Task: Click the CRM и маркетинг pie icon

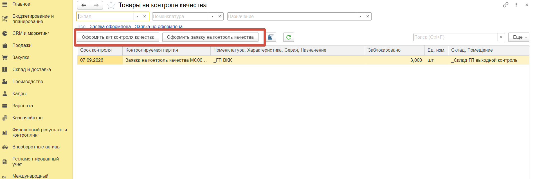Action: pyautogui.click(x=5, y=33)
